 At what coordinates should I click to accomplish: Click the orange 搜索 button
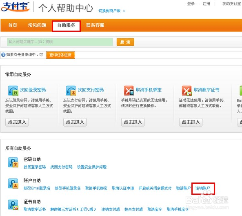(x=125, y=42)
